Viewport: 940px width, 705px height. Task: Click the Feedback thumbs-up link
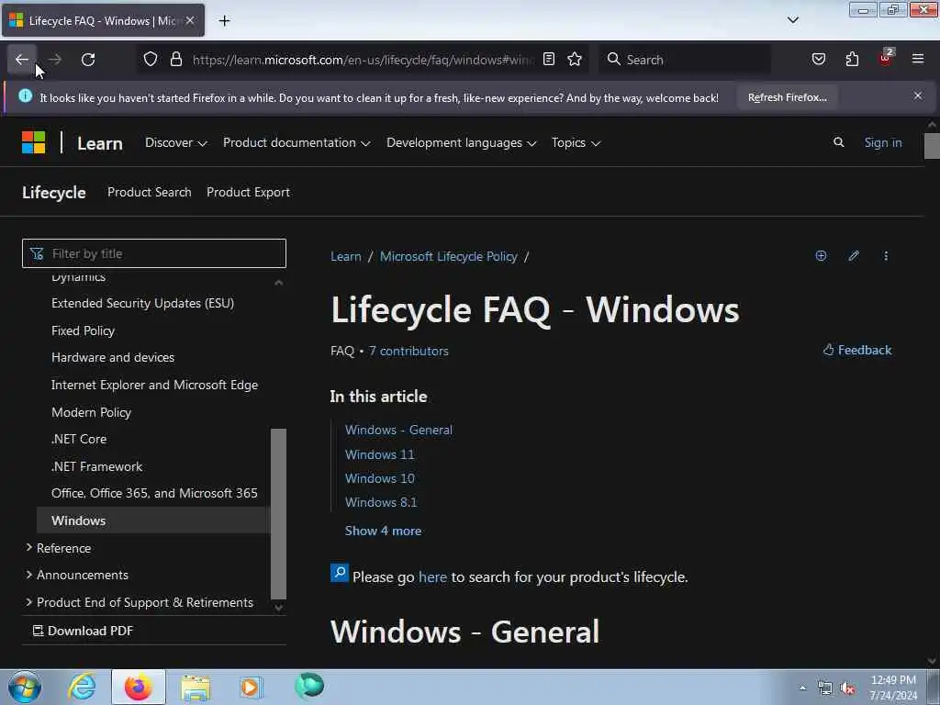(x=857, y=350)
